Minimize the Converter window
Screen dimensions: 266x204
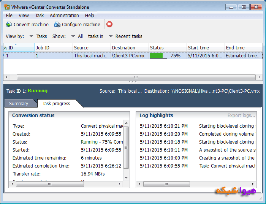coord(231,7)
